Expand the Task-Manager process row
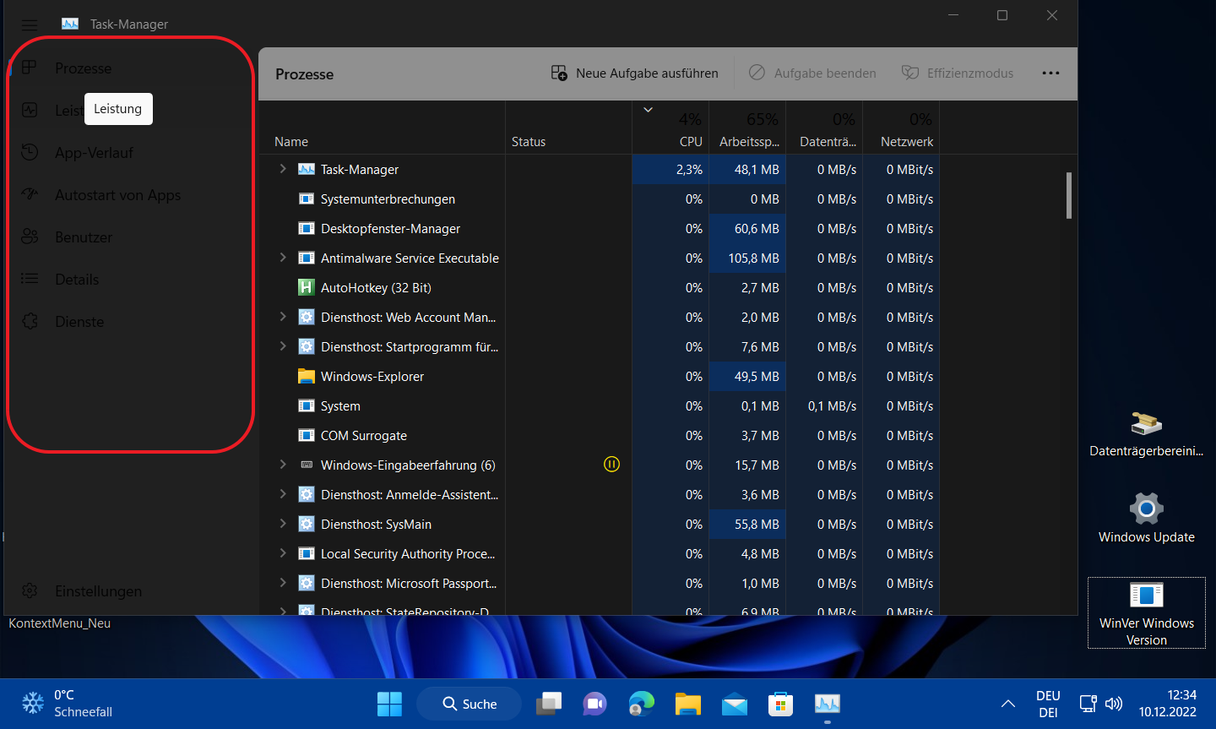1216x729 pixels. 283,169
